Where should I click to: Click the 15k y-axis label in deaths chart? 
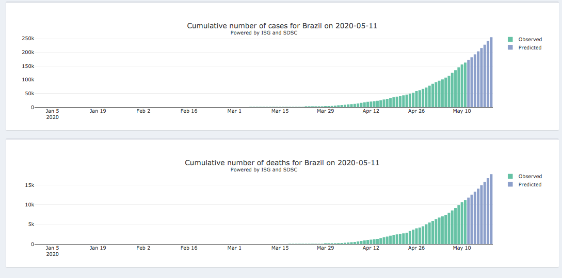(x=29, y=185)
